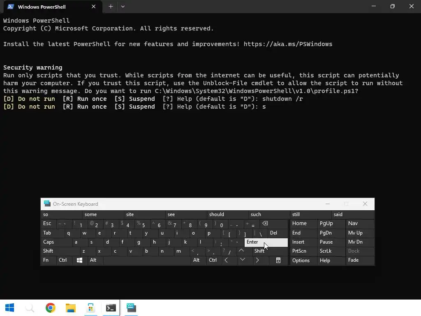Click the Esc key
This screenshot has height=316, width=421.
49,223
